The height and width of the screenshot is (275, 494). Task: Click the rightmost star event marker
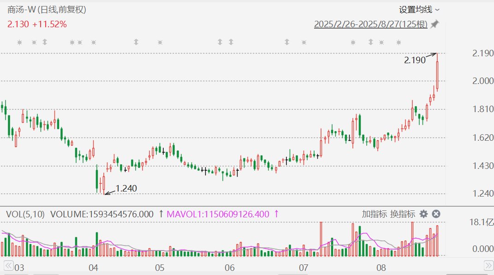(x=399, y=42)
